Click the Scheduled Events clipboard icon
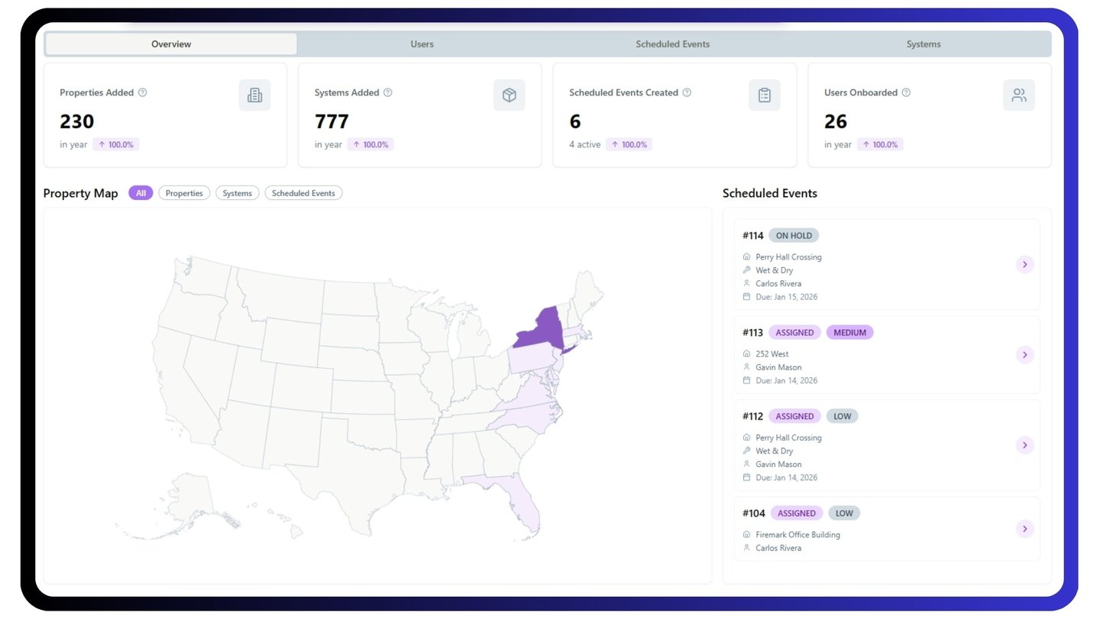This screenshot has height=619, width=1100. [x=764, y=95]
